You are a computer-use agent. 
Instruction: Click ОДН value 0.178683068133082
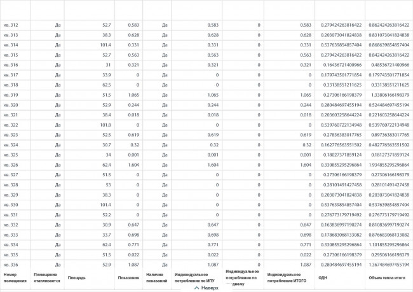pos(341,235)
